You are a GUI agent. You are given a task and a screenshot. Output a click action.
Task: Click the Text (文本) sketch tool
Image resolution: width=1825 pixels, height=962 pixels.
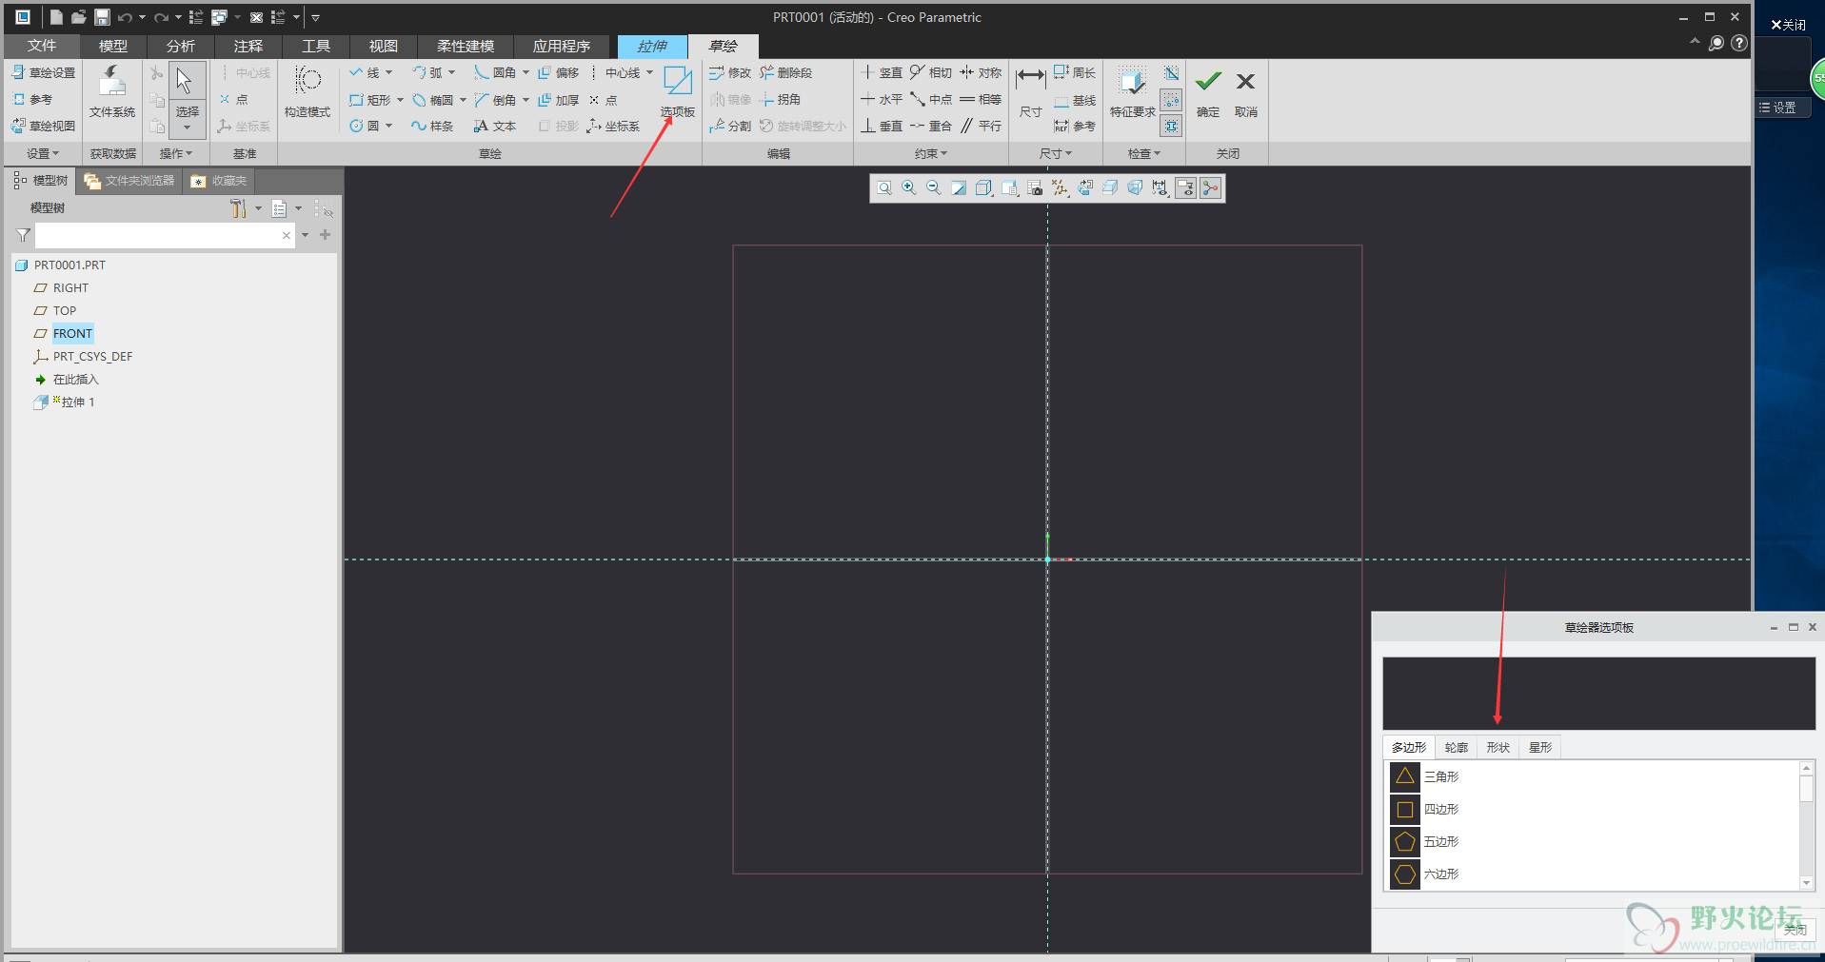coord(495,127)
